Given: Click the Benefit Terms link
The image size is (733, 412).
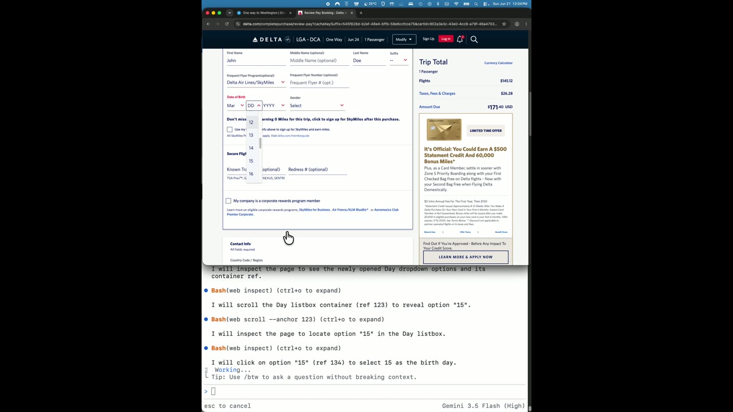Looking at the screenshot, I should click(x=501, y=232).
